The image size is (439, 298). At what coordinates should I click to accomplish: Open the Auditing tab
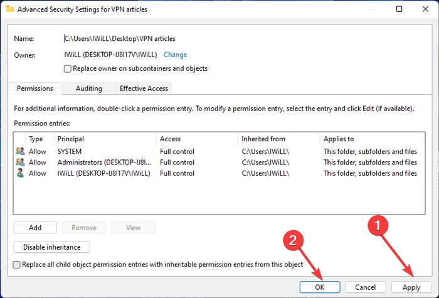pos(89,88)
